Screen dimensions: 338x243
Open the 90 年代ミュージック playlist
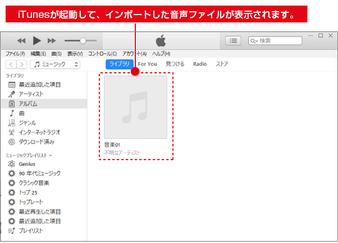click(x=40, y=174)
